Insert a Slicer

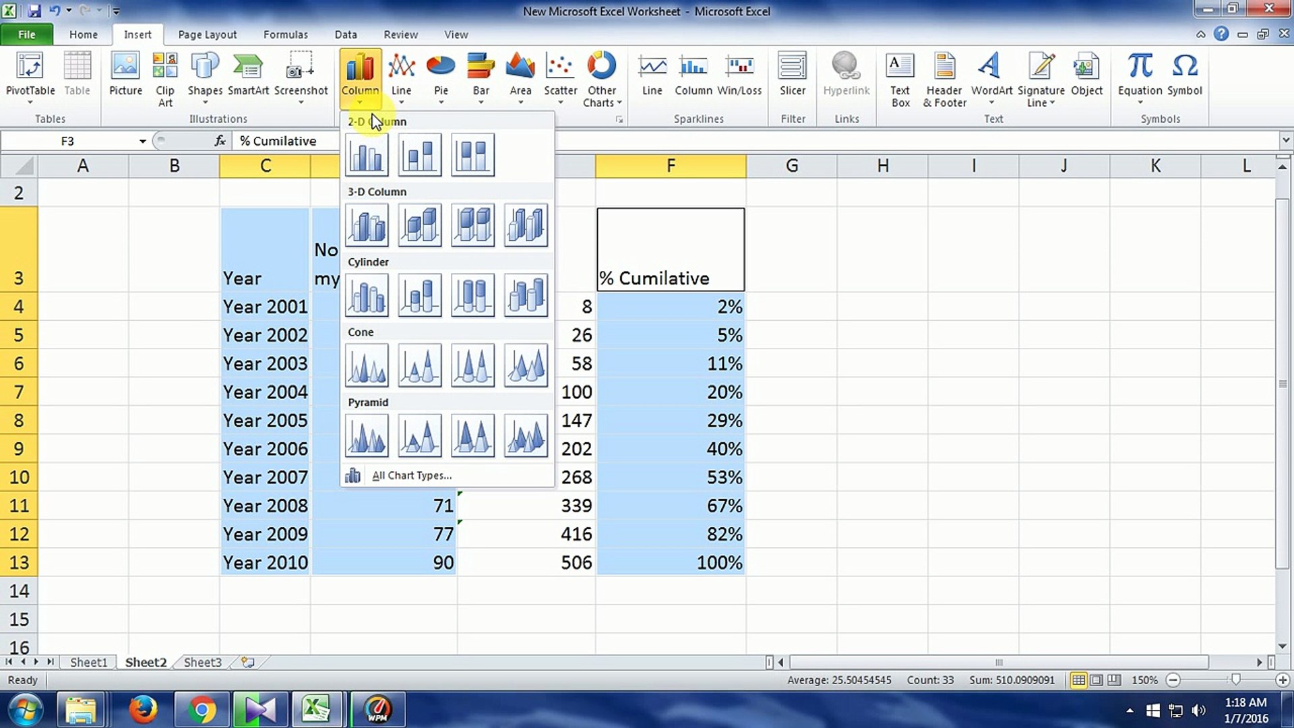coord(793,74)
